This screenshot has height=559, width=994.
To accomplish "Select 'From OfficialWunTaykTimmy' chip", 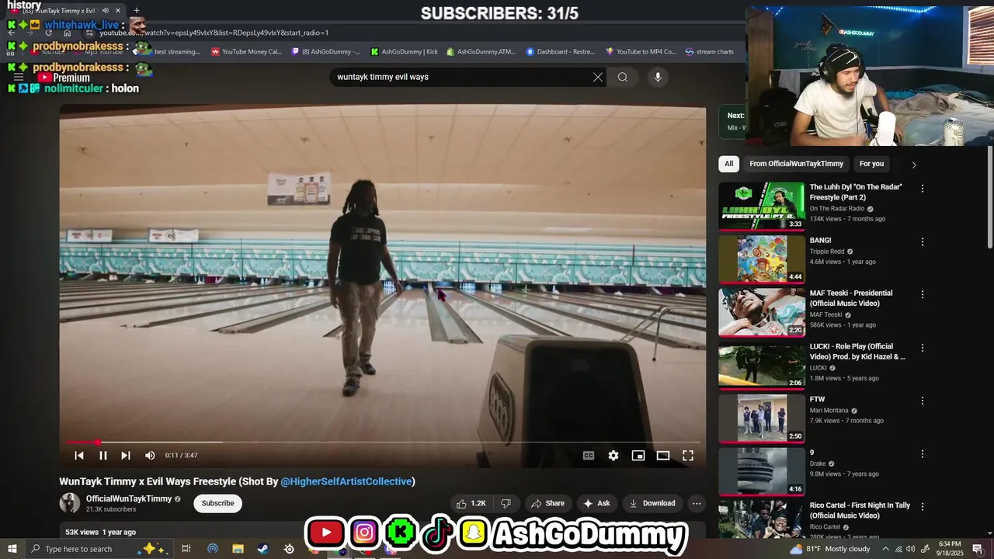I will click(796, 164).
